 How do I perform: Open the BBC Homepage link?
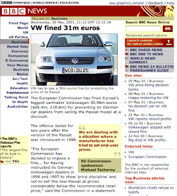coord(16,2)
